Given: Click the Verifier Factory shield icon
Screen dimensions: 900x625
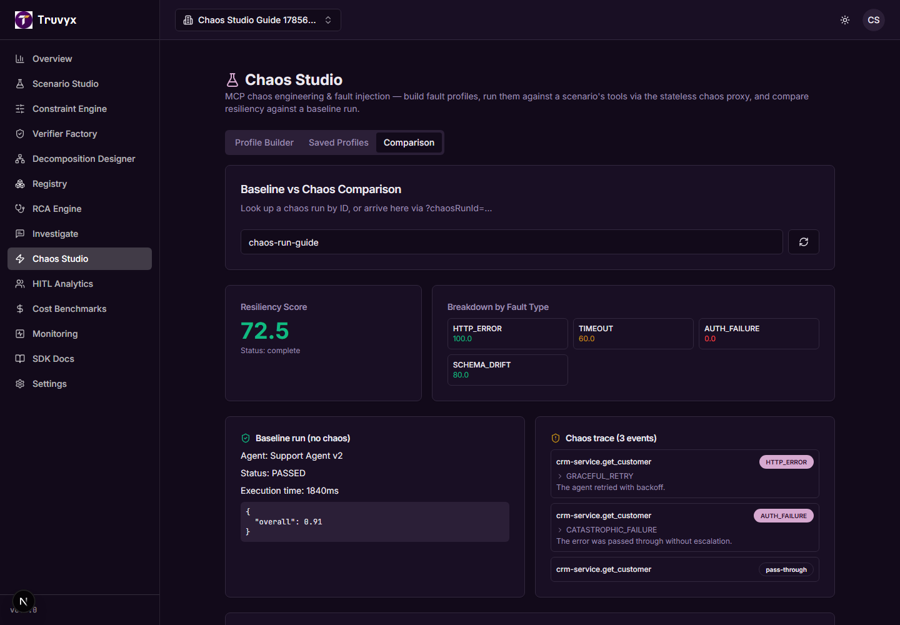Looking at the screenshot, I should [x=20, y=134].
